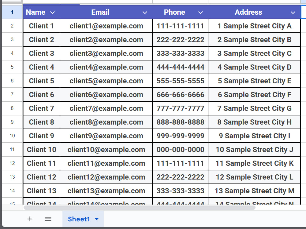Select phone cell 999-999-9999
Image resolution: width=306 pixels, height=229 pixels.
tap(180, 136)
